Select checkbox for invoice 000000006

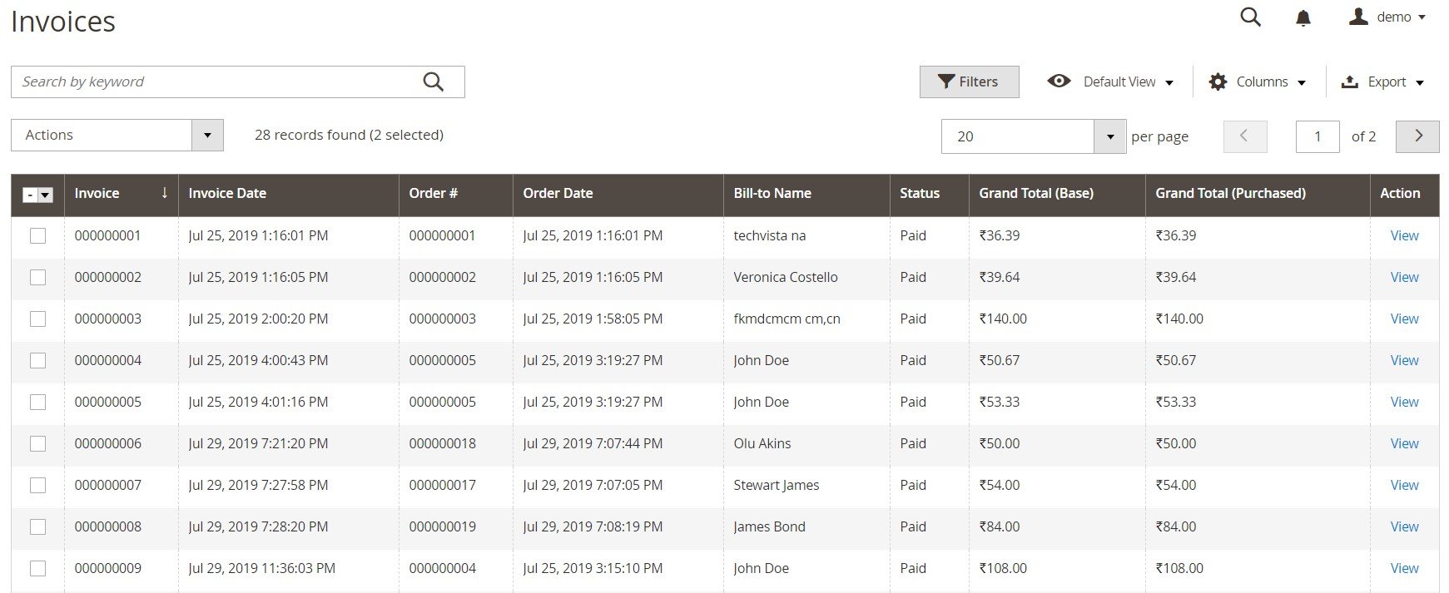pos(37,444)
